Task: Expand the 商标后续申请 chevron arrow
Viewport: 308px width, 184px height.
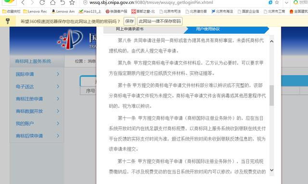Action: pos(58,136)
